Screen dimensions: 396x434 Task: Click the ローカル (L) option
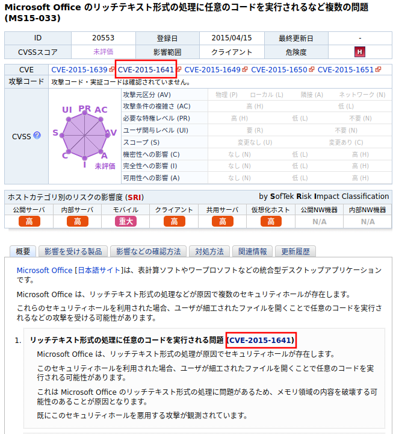pos(267,95)
